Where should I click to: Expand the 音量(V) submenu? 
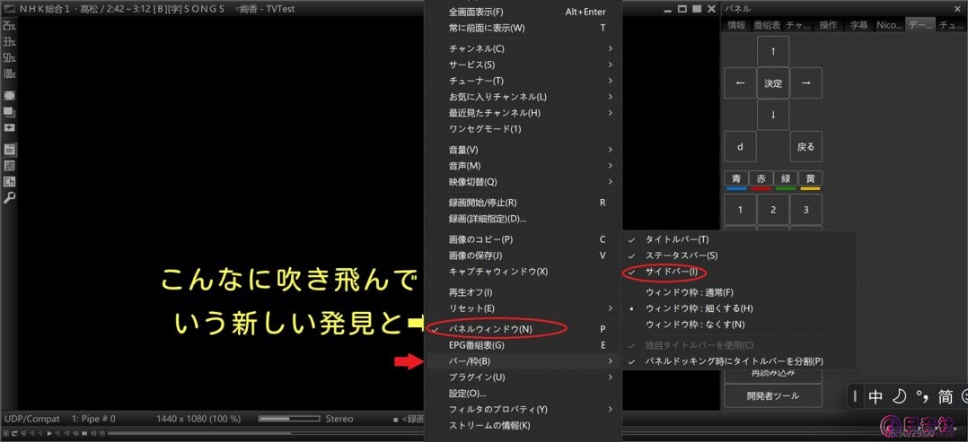pos(523,150)
